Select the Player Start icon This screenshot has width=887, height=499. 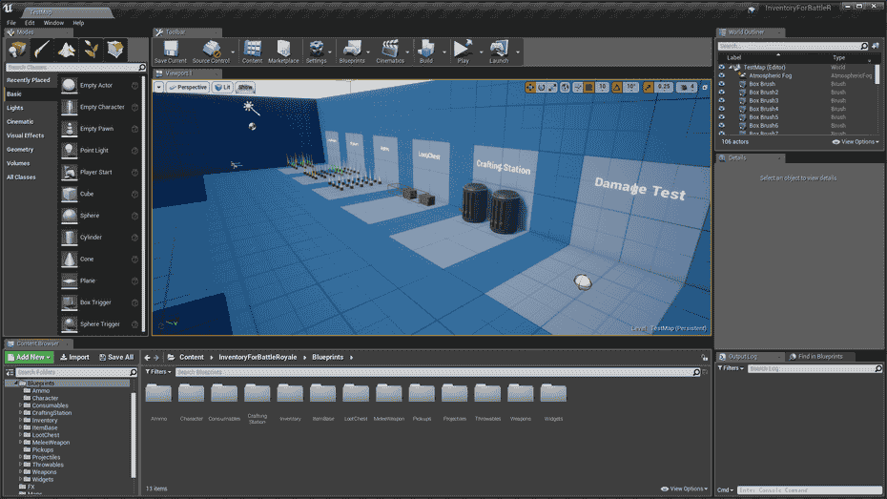click(x=69, y=172)
